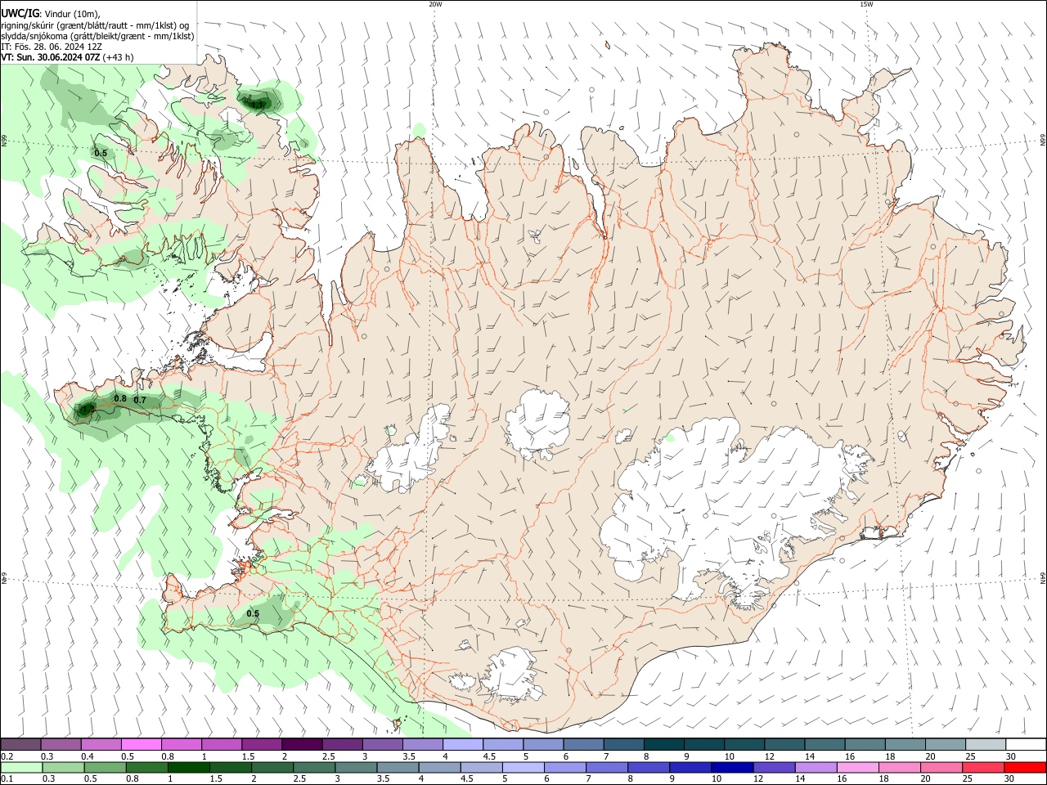Select the grey-teal 16 swatch in upper legend
This screenshot has height=785, width=1047.
click(865, 745)
